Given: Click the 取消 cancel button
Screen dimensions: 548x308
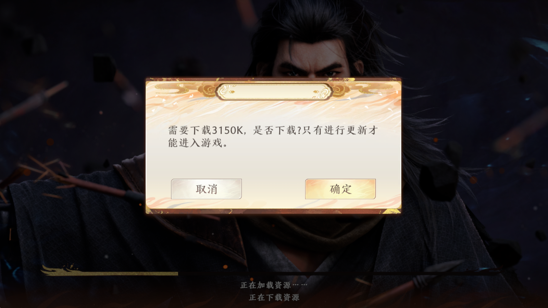Looking at the screenshot, I should click(206, 189).
